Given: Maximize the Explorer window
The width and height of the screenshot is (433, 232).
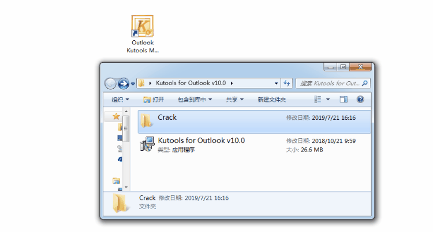Looking at the screenshot, I should (343, 67).
